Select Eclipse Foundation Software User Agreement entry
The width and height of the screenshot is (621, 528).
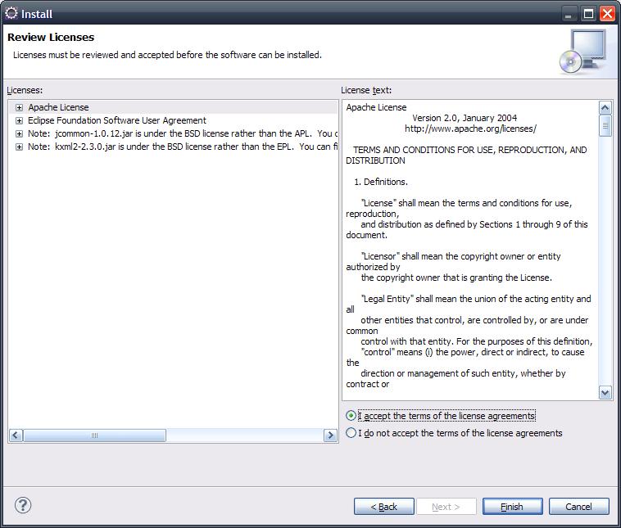[116, 120]
